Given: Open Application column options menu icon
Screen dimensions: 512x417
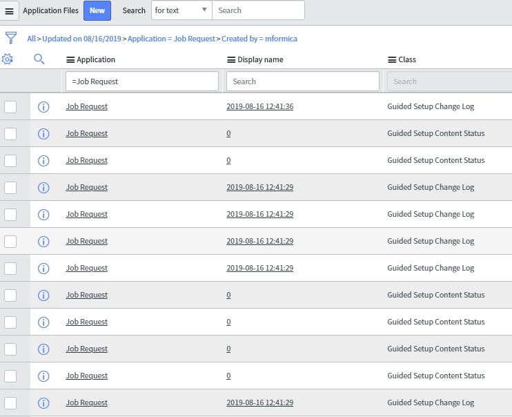Looking at the screenshot, I should coord(70,60).
